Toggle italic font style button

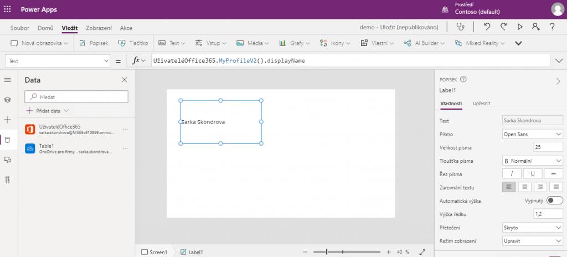(x=512, y=174)
